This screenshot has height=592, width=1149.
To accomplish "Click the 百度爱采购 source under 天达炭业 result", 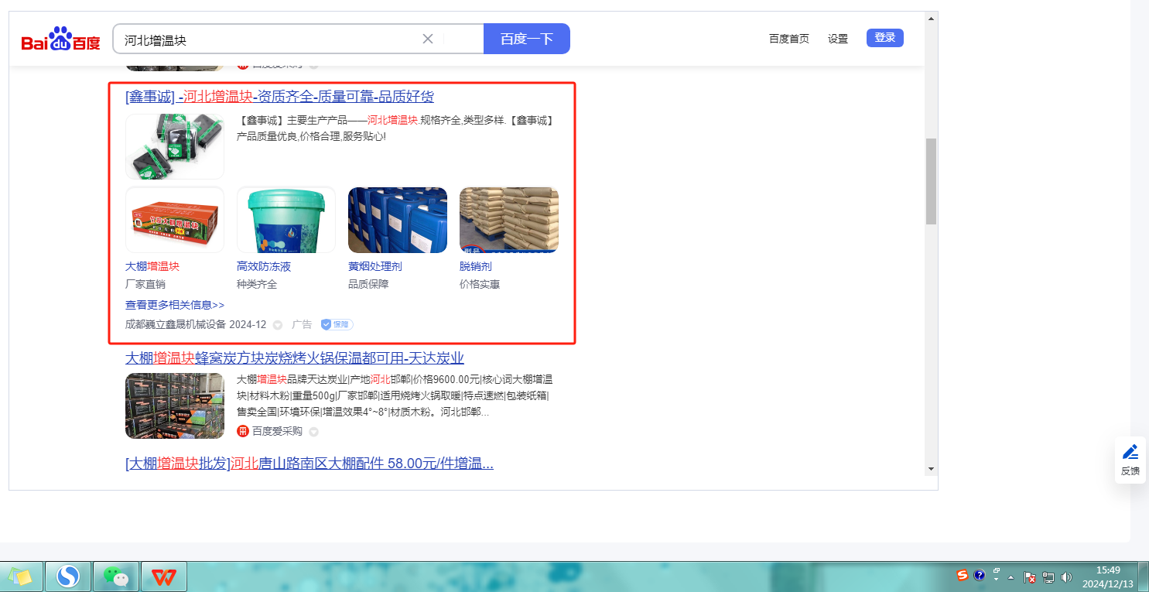I will pyautogui.click(x=270, y=431).
